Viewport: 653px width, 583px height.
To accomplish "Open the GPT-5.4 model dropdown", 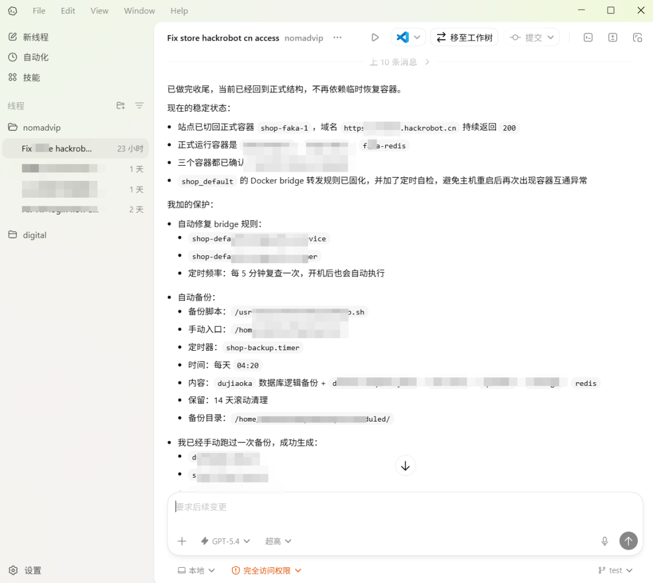I will click(226, 541).
